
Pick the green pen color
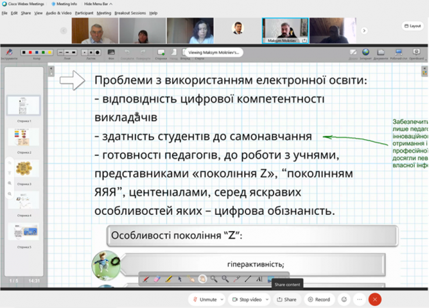(x=43, y=52)
